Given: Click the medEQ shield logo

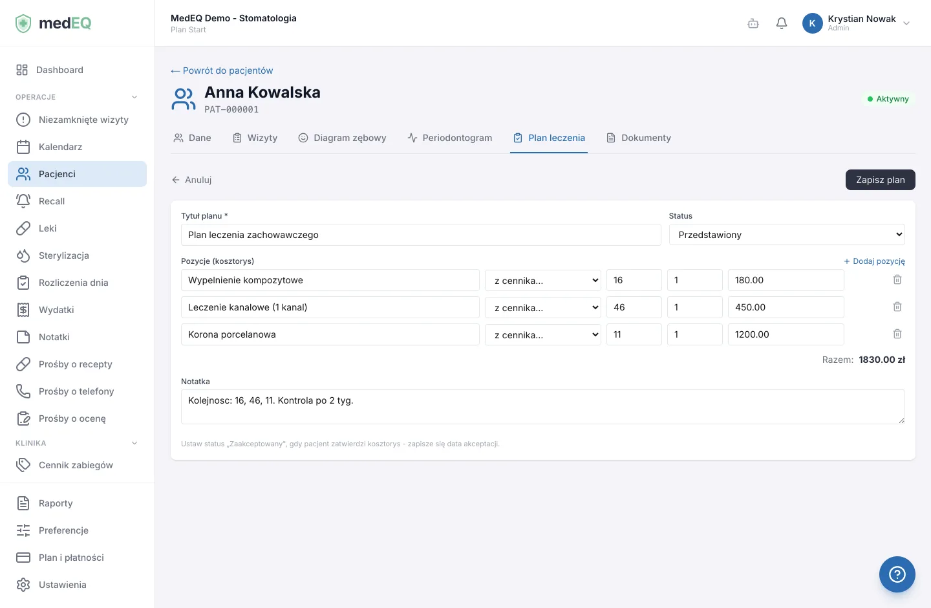Looking at the screenshot, I should 23,23.
